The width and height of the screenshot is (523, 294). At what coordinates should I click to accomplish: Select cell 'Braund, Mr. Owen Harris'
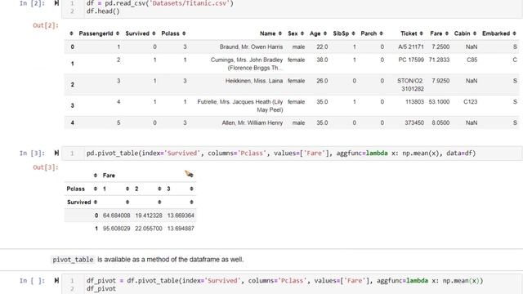[251, 47]
